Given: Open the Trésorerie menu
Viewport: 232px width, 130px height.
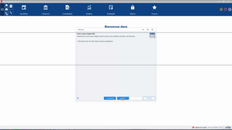Looking at the screenshot, I should (x=46, y=10).
